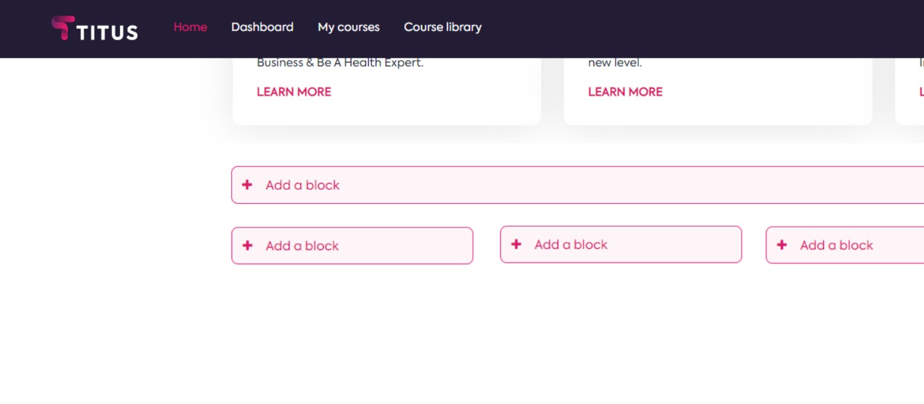Viewport: 924px width, 404px height.
Task: Click the 'Business & Be A Health Expert' text
Action: click(340, 63)
